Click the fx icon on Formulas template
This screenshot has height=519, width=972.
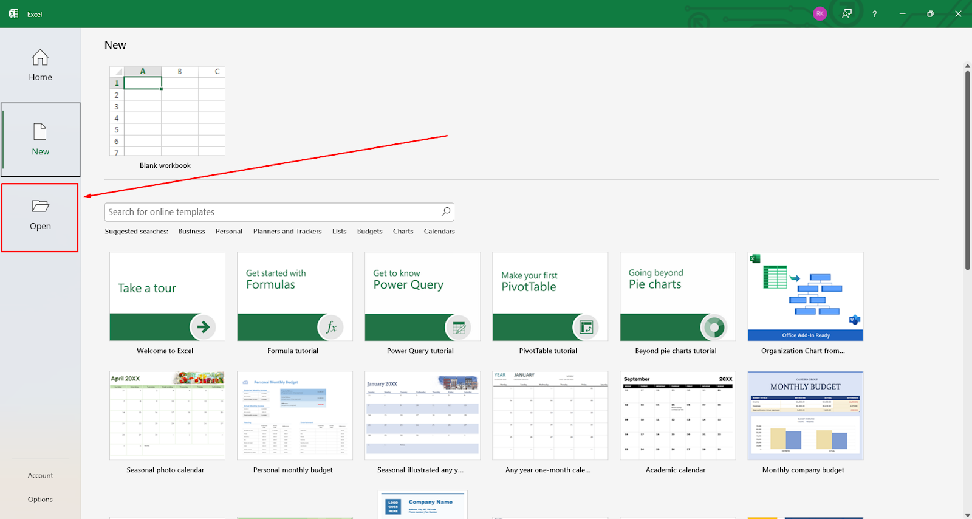point(331,327)
